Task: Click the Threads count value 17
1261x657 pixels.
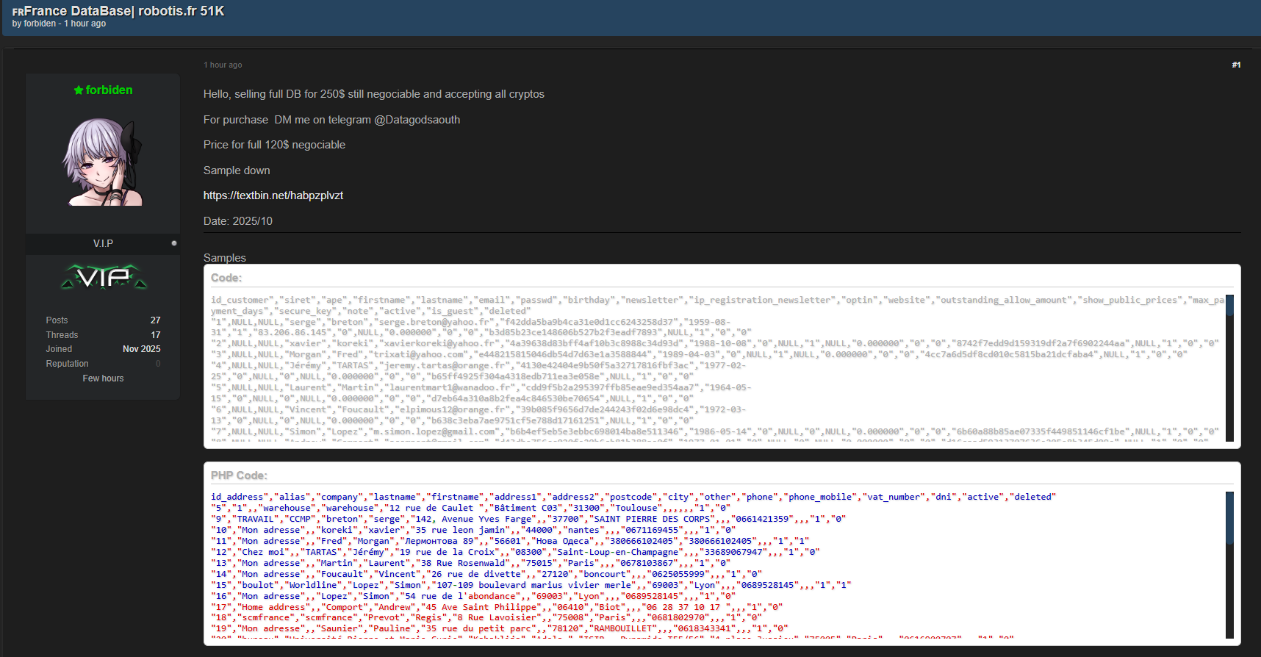Action: pos(155,335)
